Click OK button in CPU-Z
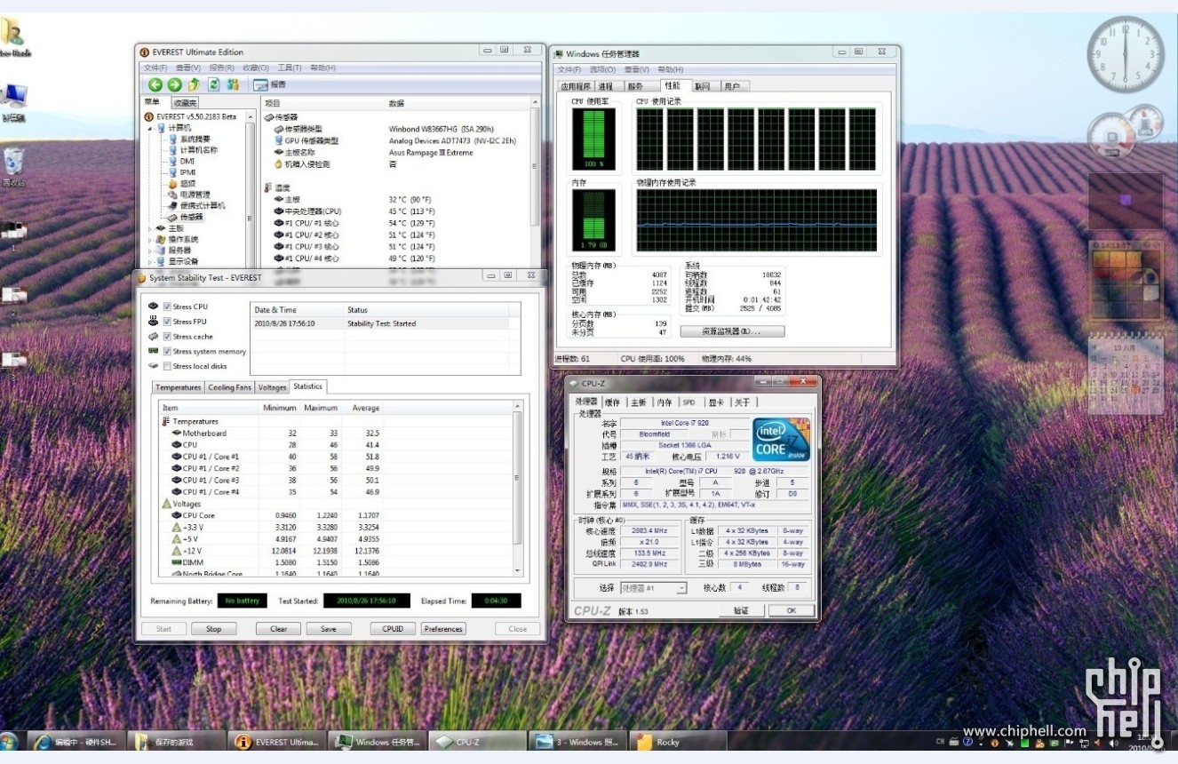 coord(790,610)
